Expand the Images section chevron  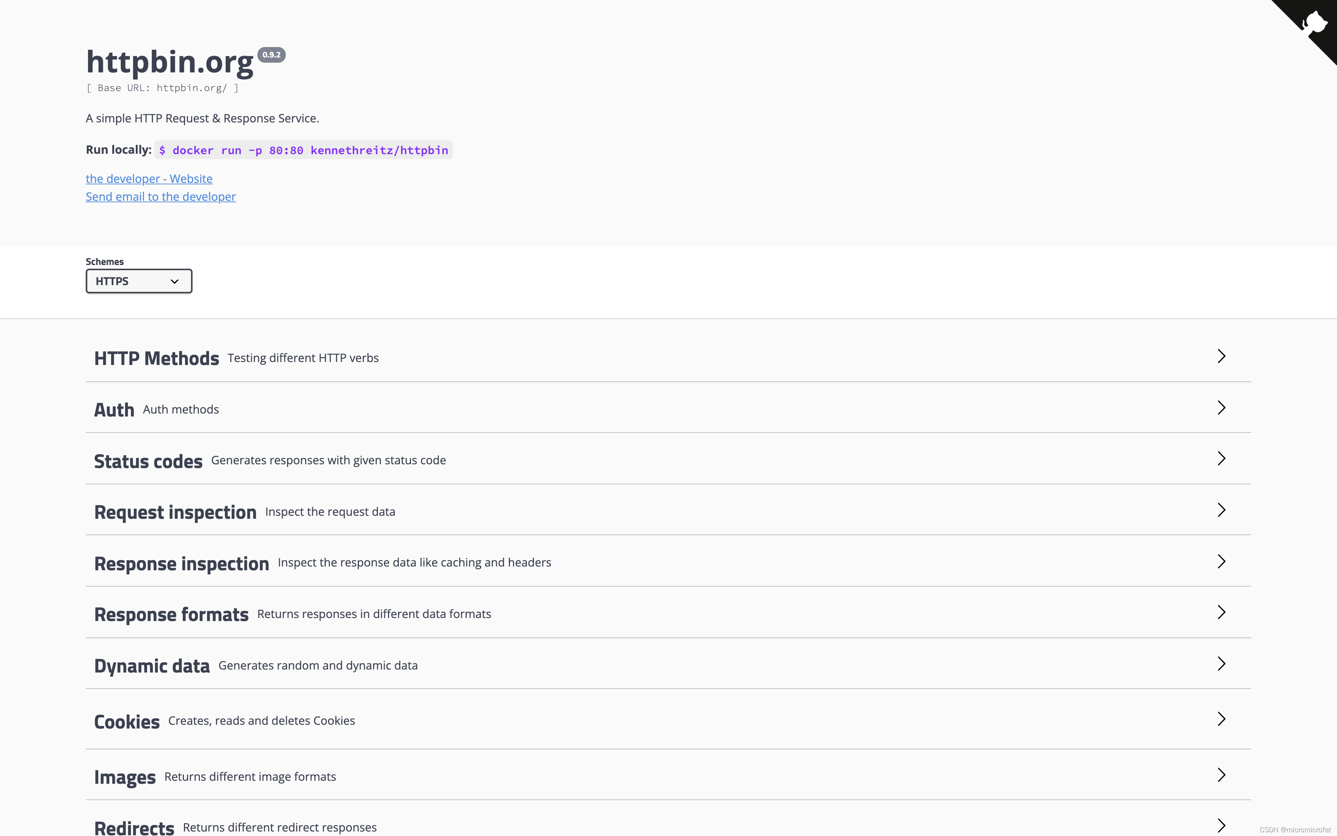pyautogui.click(x=1221, y=775)
